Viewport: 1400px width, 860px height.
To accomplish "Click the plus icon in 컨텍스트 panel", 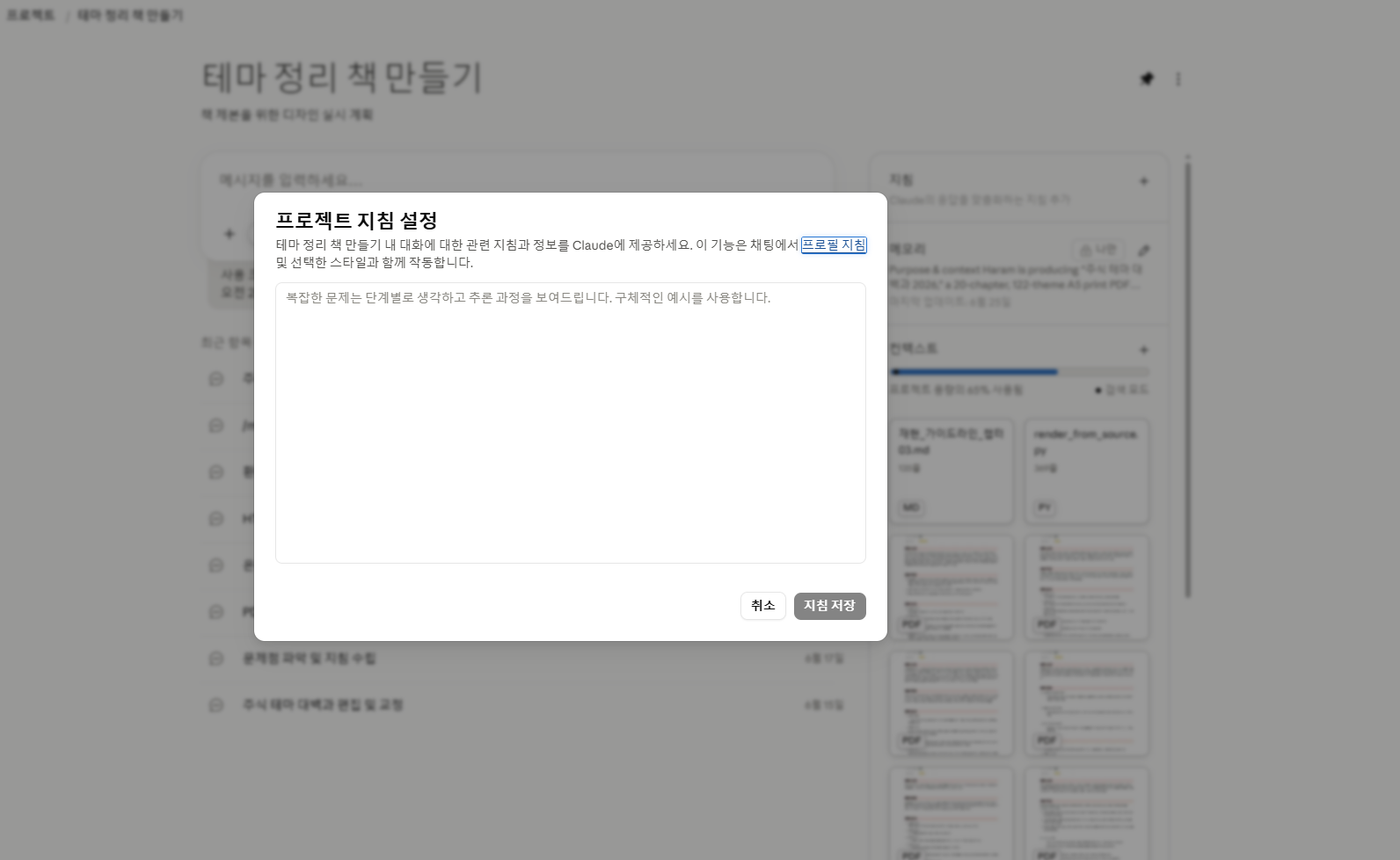I will (x=1144, y=350).
